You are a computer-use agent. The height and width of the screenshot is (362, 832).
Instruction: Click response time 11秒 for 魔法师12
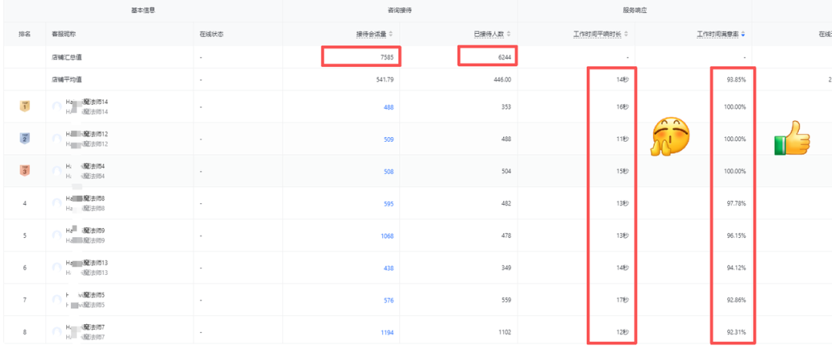click(622, 139)
